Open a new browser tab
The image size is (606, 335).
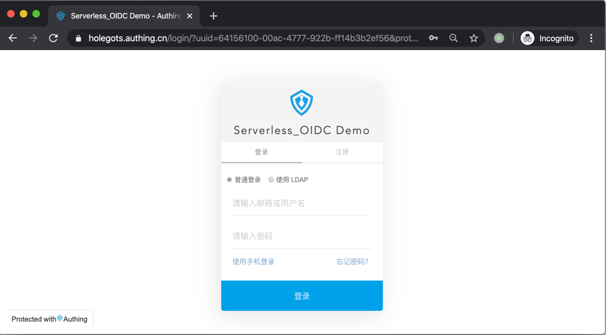click(x=214, y=16)
